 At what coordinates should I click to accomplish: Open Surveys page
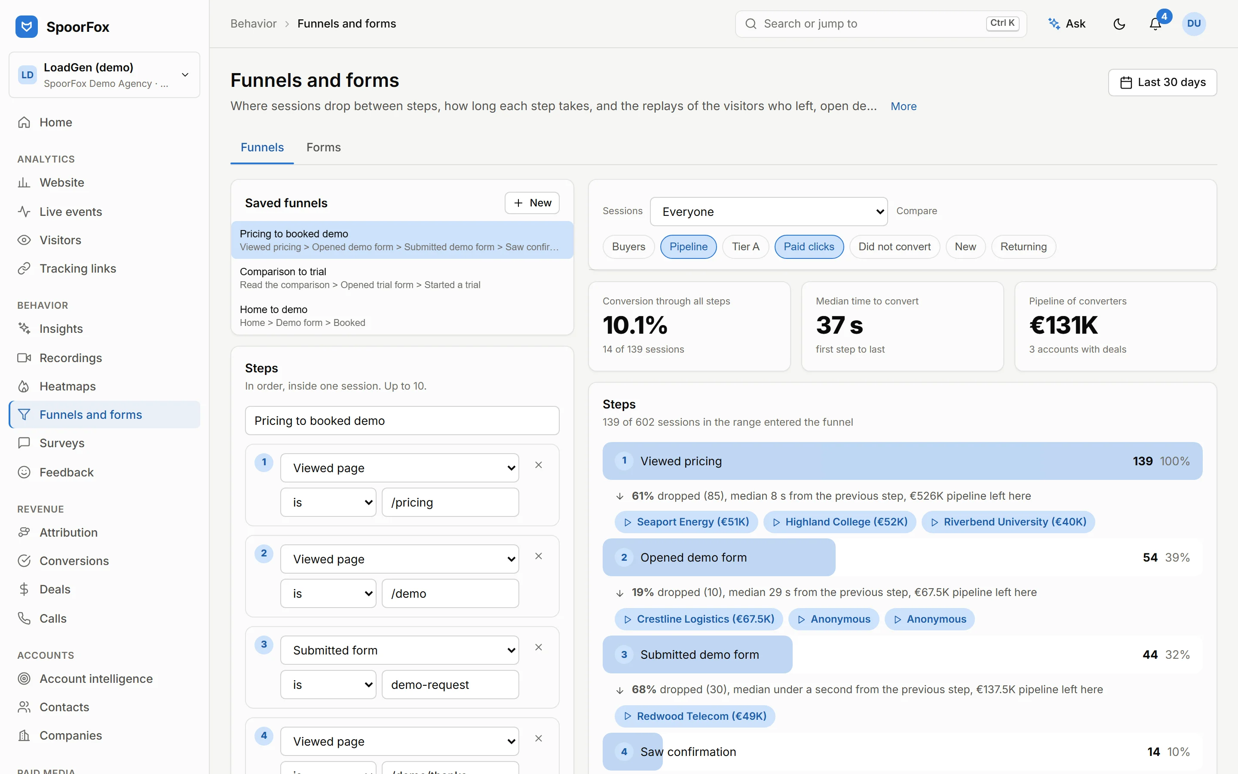tap(104, 443)
